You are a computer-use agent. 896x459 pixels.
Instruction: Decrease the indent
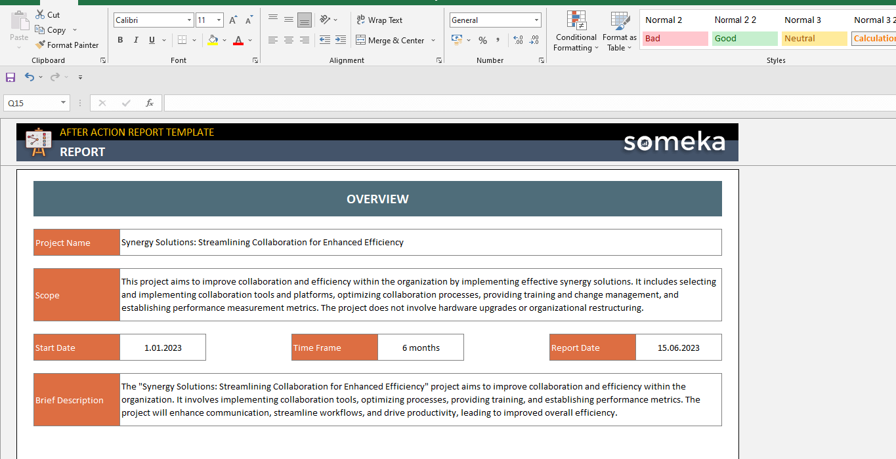pyautogui.click(x=325, y=40)
